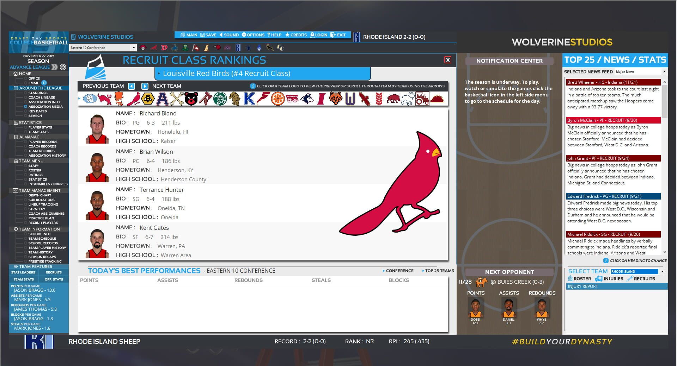Click the Top 25 Teams link
This screenshot has height=366, width=677.
click(x=439, y=271)
